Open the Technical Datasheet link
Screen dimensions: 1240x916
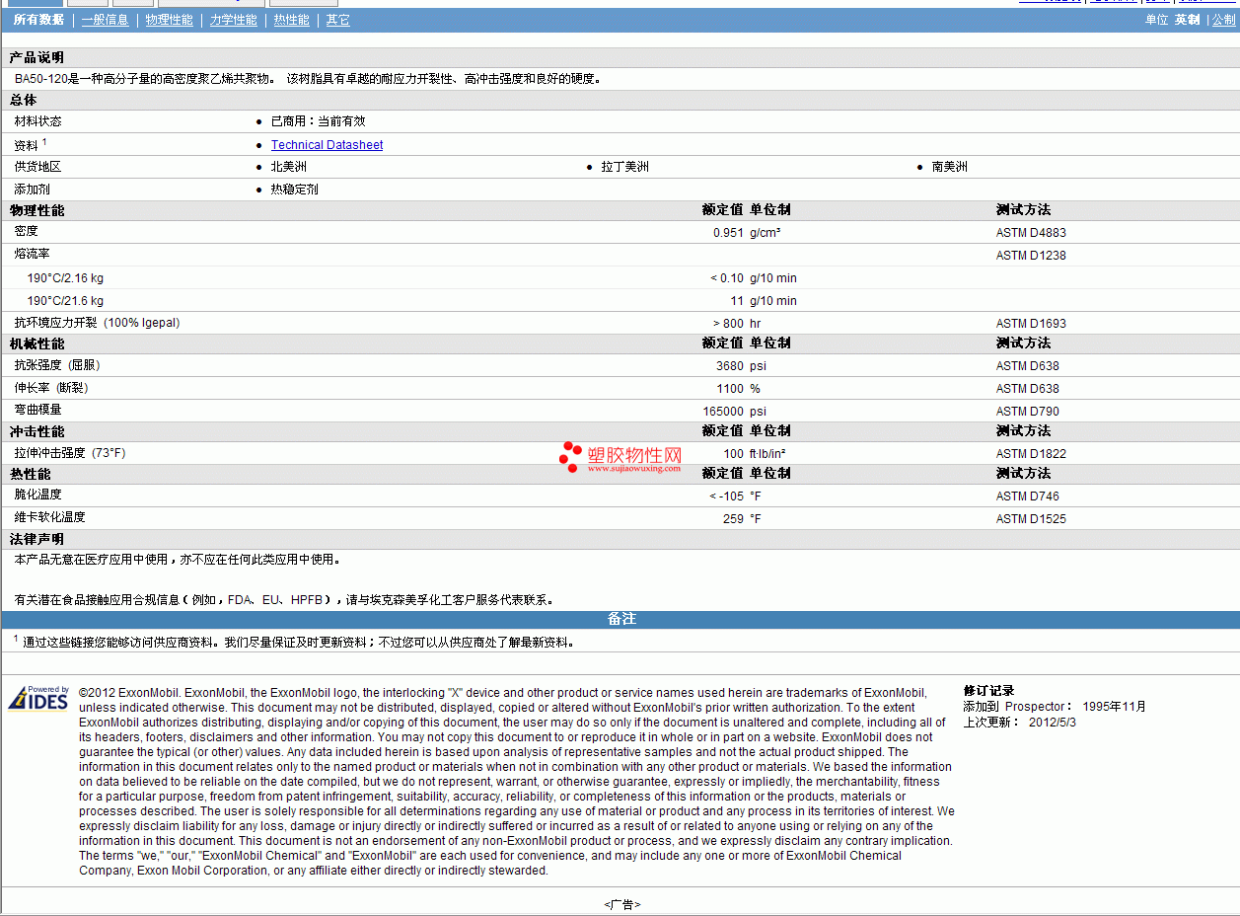[327, 145]
